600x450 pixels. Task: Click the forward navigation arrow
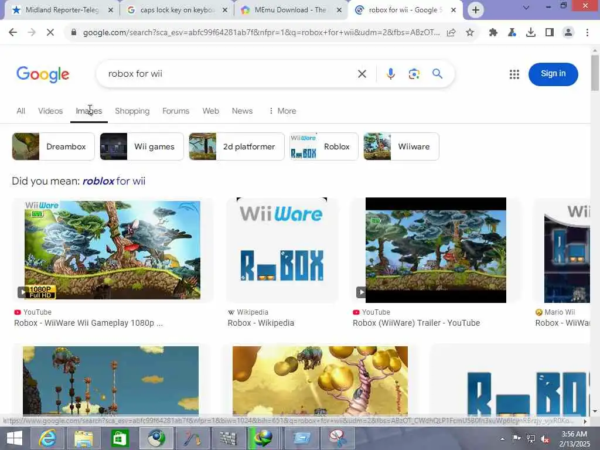coord(32,33)
